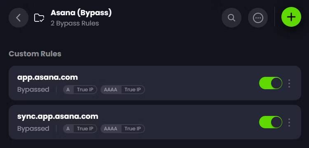309x148 pixels.
Task: Disable the sync.app.asana.com bypass toggle
Action: 271,122
